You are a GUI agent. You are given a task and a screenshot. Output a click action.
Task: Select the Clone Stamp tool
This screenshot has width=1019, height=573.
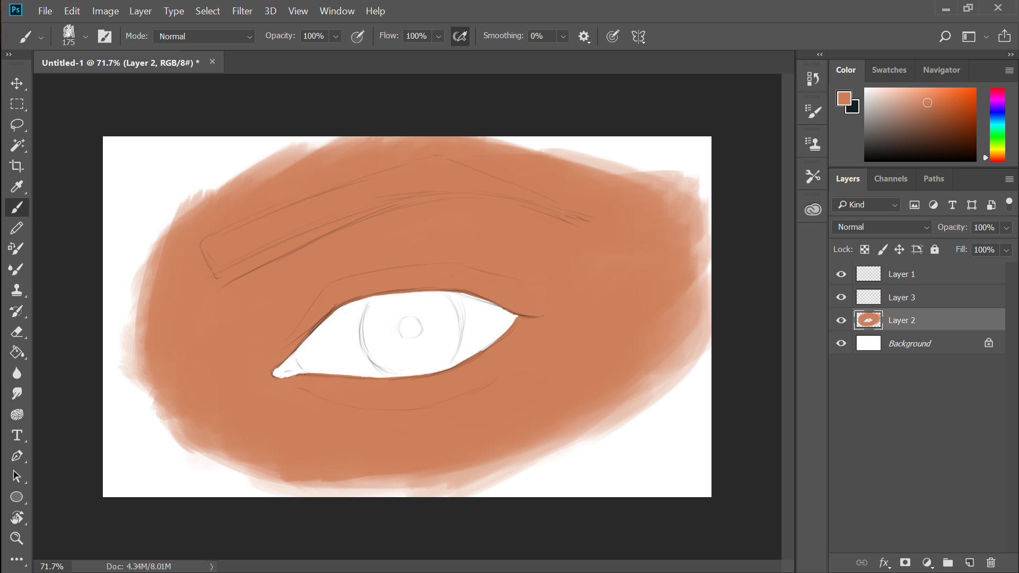tap(16, 290)
